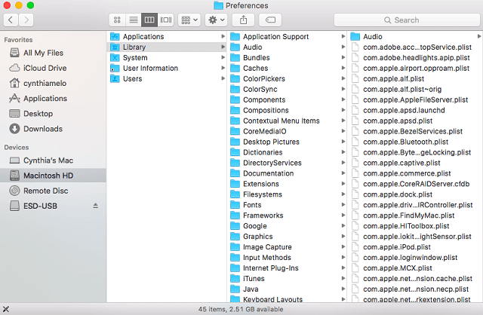Select the Frameworks folder

[x=263, y=216]
